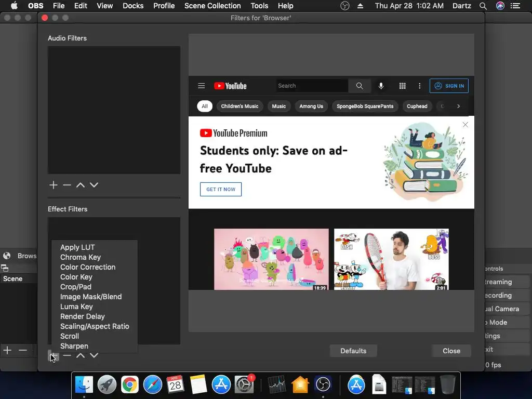Open the Docks menu
532x399 pixels.
coord(133,6)
